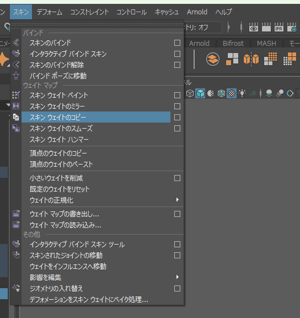The width and height of the screenshot is (300, 318).
Task: Click the swap icon beside ジオメトリの入れ替え
Action: point(16,288)
